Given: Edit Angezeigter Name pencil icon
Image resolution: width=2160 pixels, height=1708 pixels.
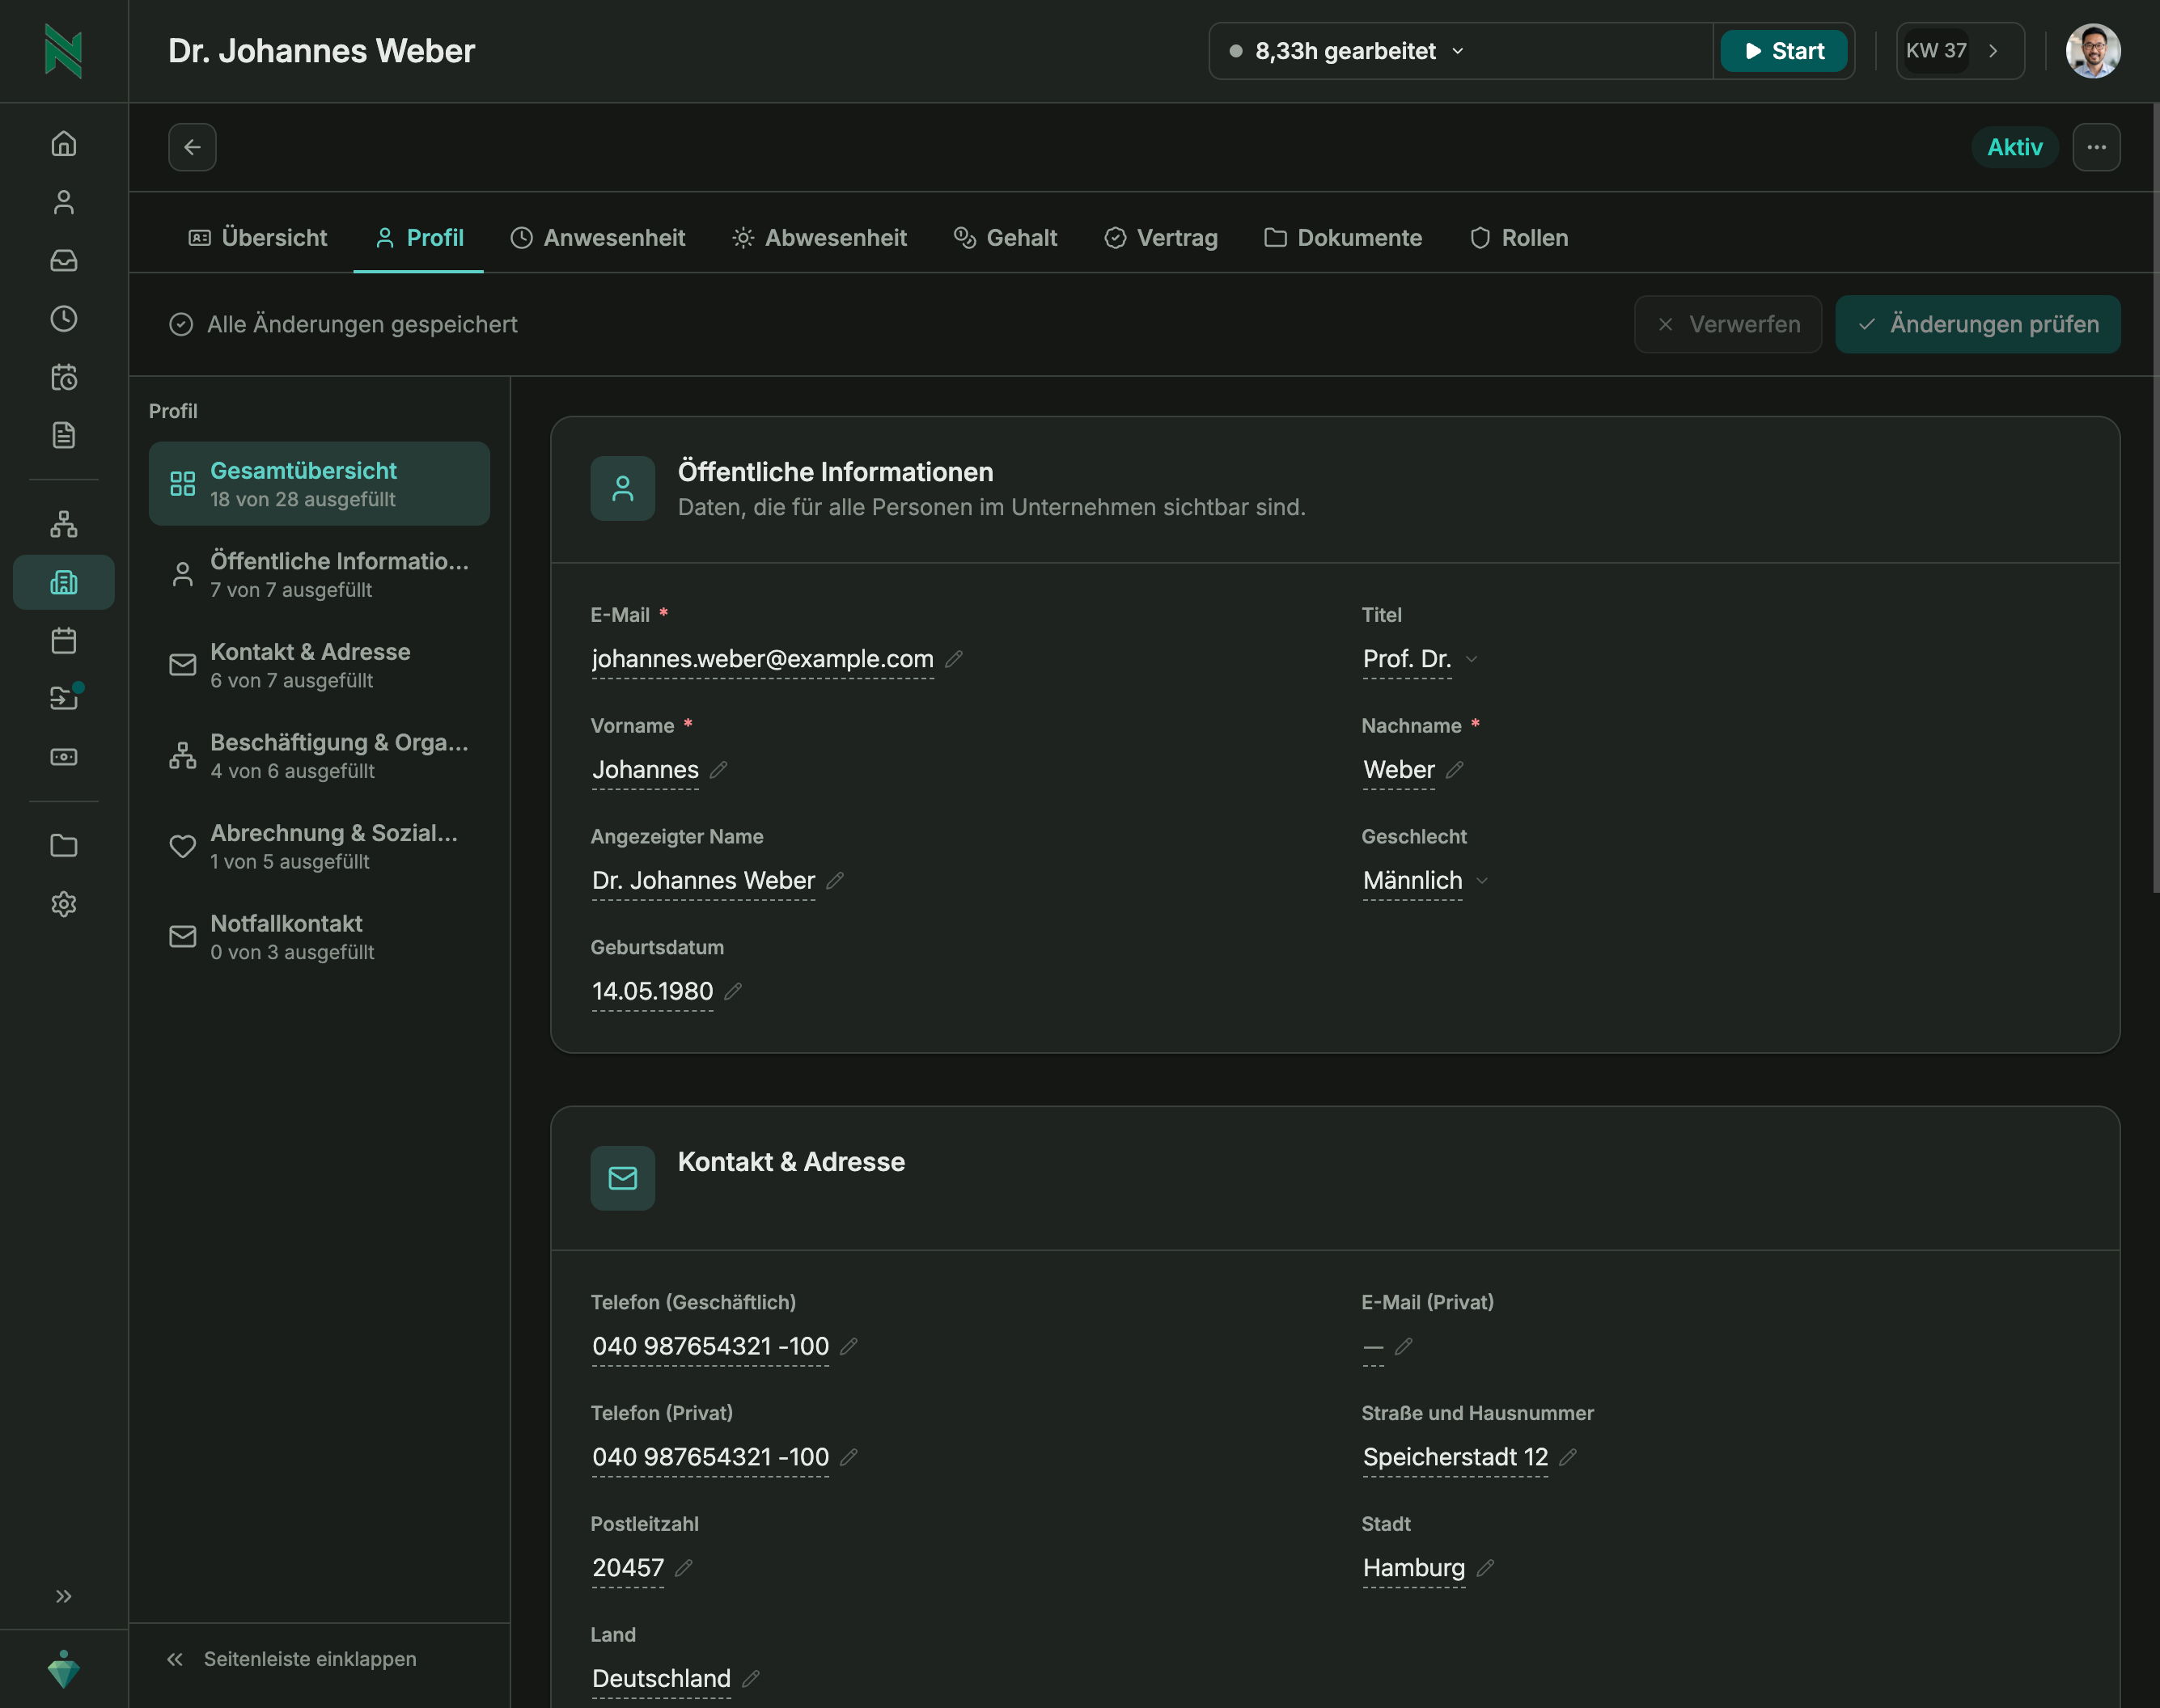Looking at the screenshot, I should point(836,881).
